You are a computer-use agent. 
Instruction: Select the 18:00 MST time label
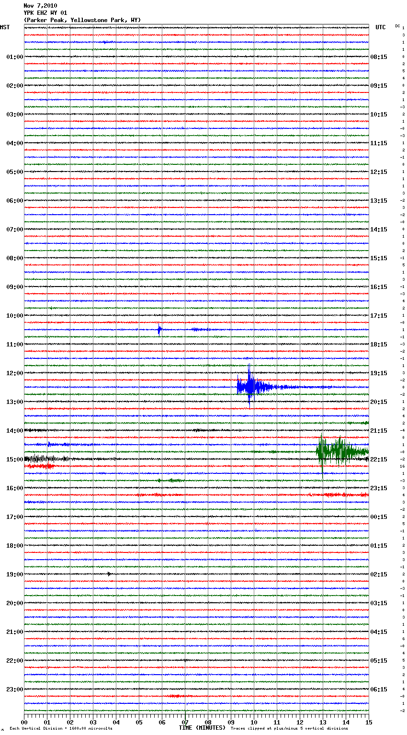(x=15, y=546)
